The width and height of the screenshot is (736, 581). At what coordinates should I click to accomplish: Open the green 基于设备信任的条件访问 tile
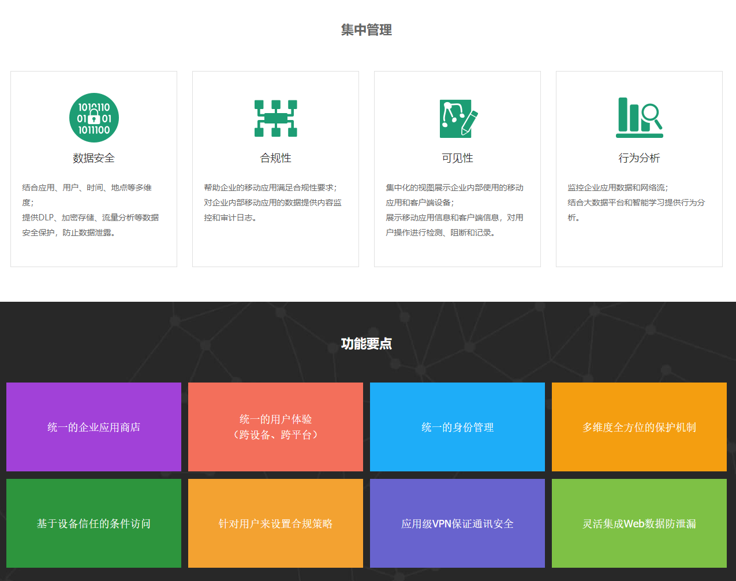click(94, 523)
